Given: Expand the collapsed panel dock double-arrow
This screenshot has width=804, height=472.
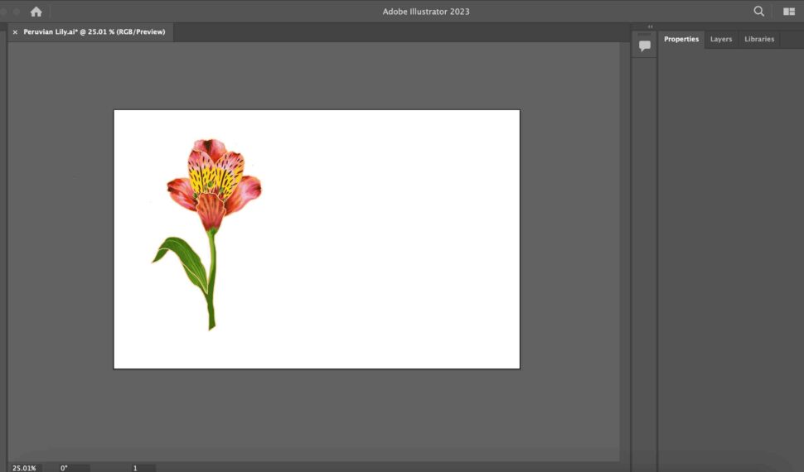Looking at the screenshot, I should pyautogui.click(x=650, y=26).
